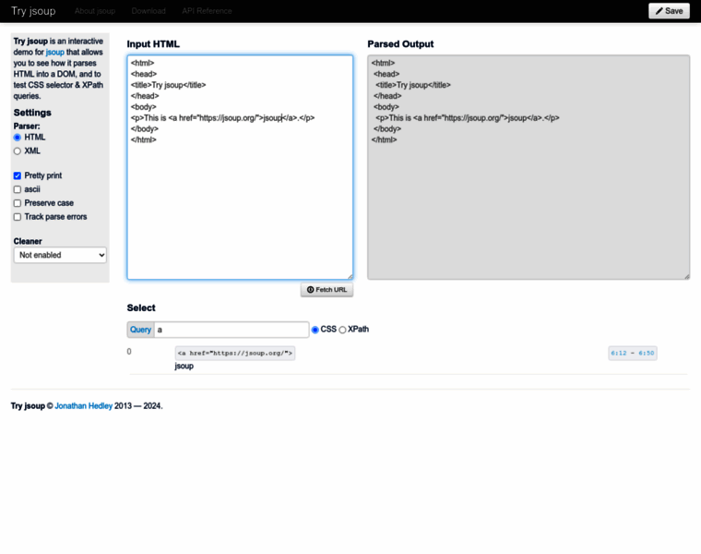Click the Parser: label
This screenshot has width=701, height=554.
coord(27,126)
